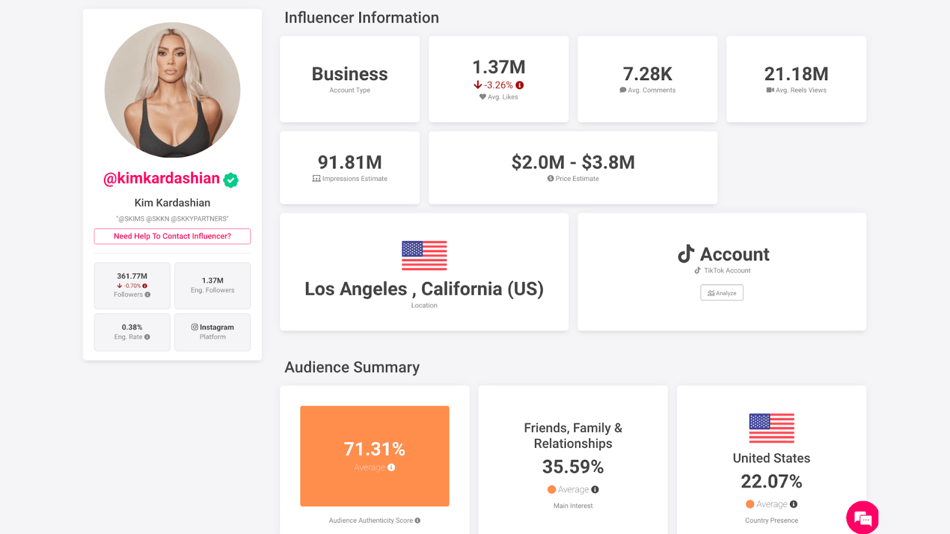Click the TikTok logo beside Account

click(x=686, y=254)
